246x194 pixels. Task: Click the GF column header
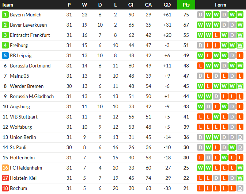point(131,5)
